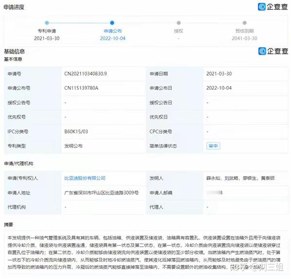
Task: Click the timeline date 2021-03-30 under 专利申请
Action: point(47,39)
